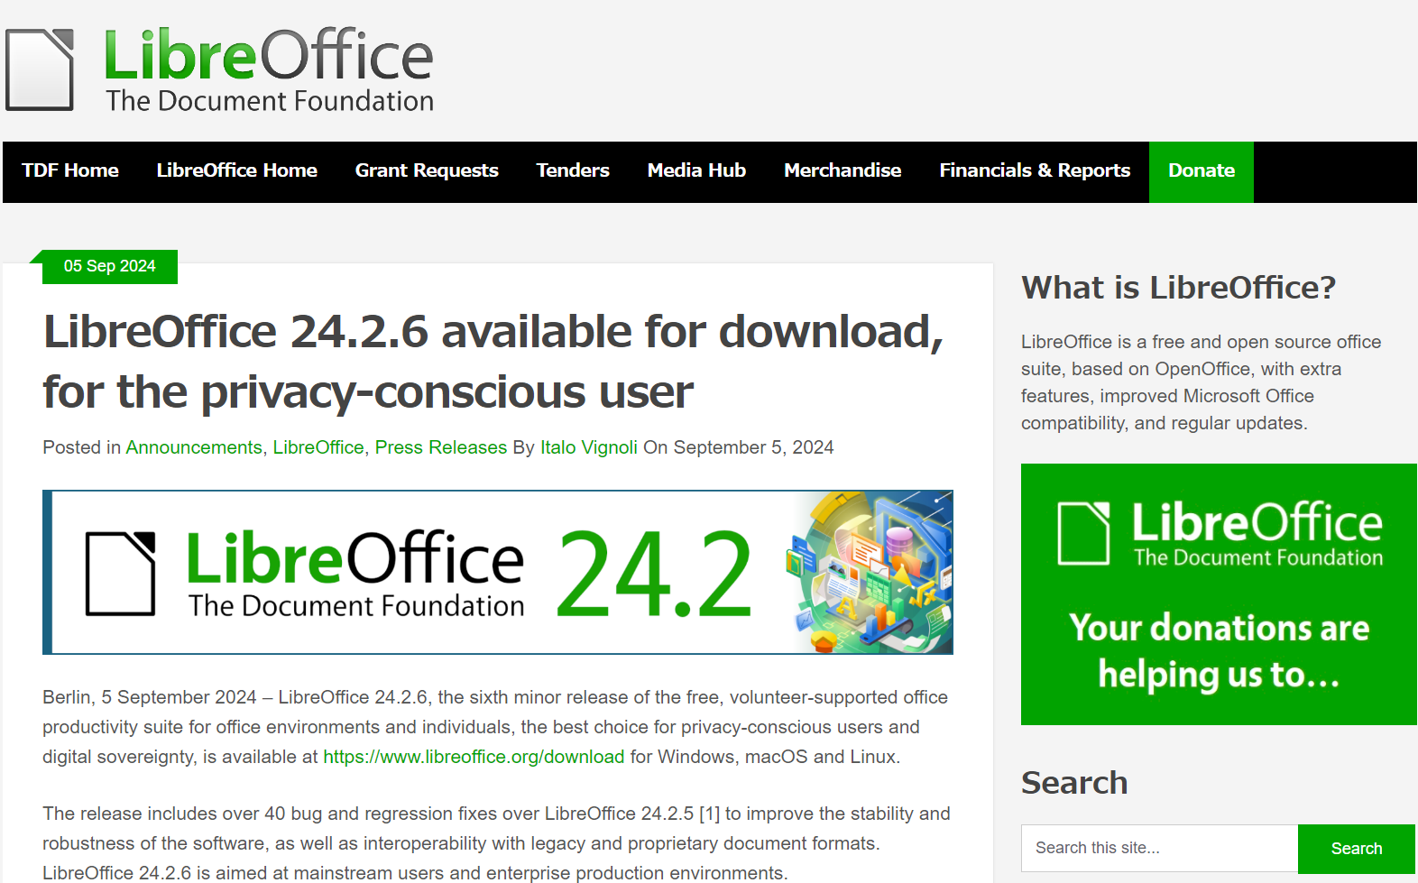This screenshot has width=1418, height=883.
Task: Open Financials & Reports menu item
Action: 1035,170
